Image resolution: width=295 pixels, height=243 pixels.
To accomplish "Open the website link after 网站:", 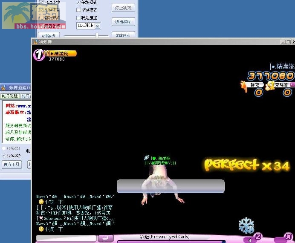I will pyautogui.click(x=24, y=106).
